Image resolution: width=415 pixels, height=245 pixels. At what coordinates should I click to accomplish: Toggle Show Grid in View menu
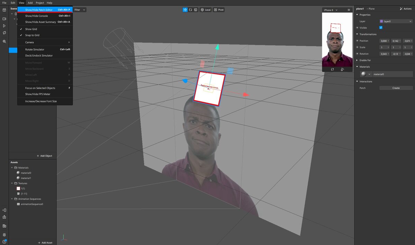[x=45, y=29]
